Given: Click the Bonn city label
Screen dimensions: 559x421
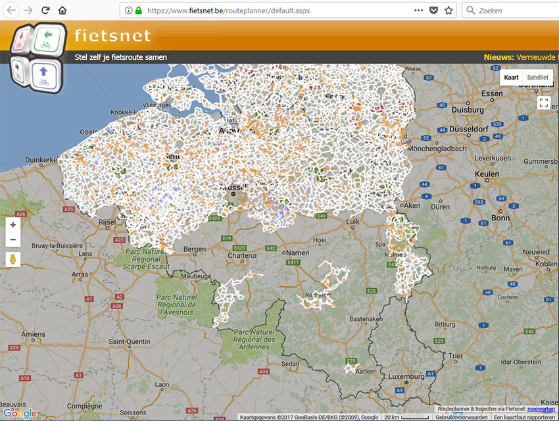Looking at the screenshot, I should pos(500,218).
